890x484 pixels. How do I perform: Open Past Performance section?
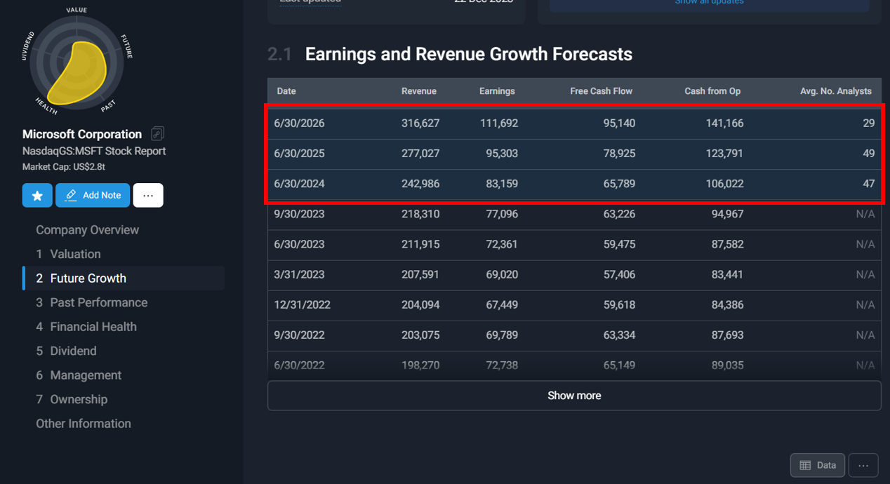98,302
